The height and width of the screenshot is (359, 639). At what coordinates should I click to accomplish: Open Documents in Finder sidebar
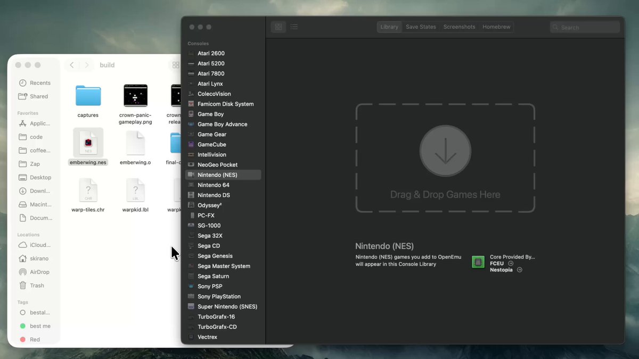pyautogui.click(x=36, y=218)
